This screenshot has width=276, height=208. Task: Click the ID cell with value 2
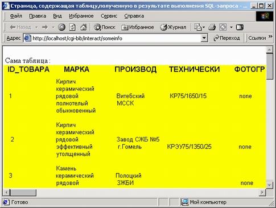click(x=12, y=140)
